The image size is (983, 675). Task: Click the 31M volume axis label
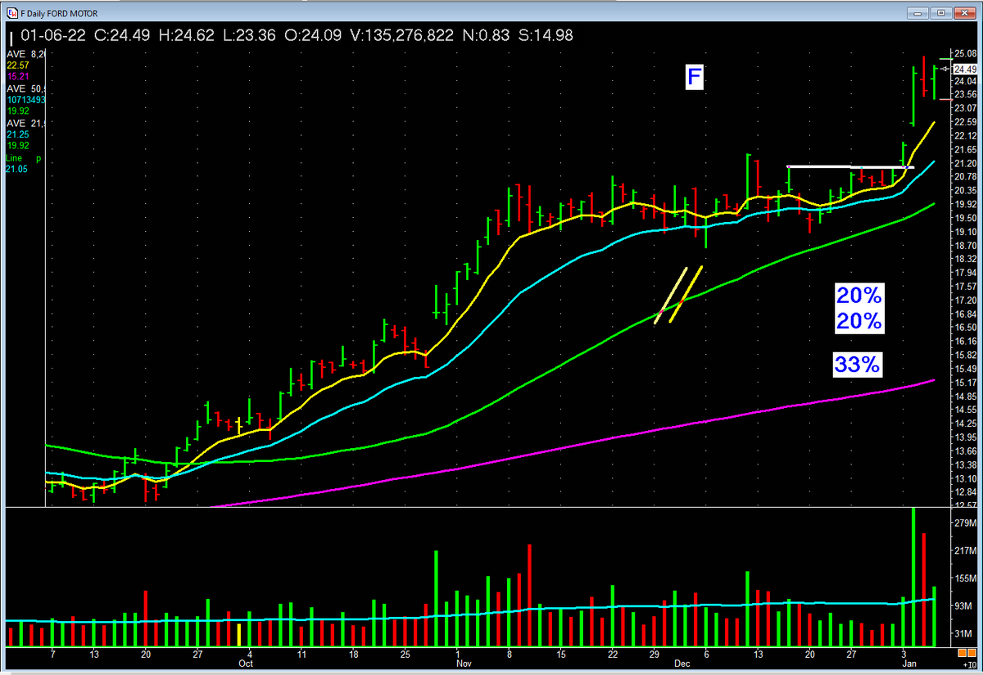[965, 633]
